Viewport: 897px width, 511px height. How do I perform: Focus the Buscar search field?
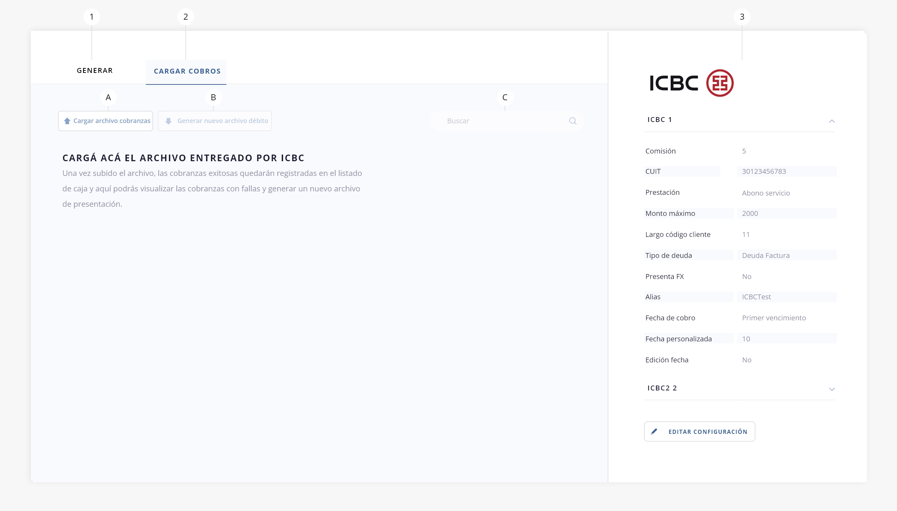tap(507, 121)
